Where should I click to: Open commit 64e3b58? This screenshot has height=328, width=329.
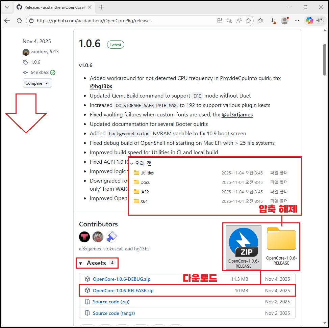(40, 72)
